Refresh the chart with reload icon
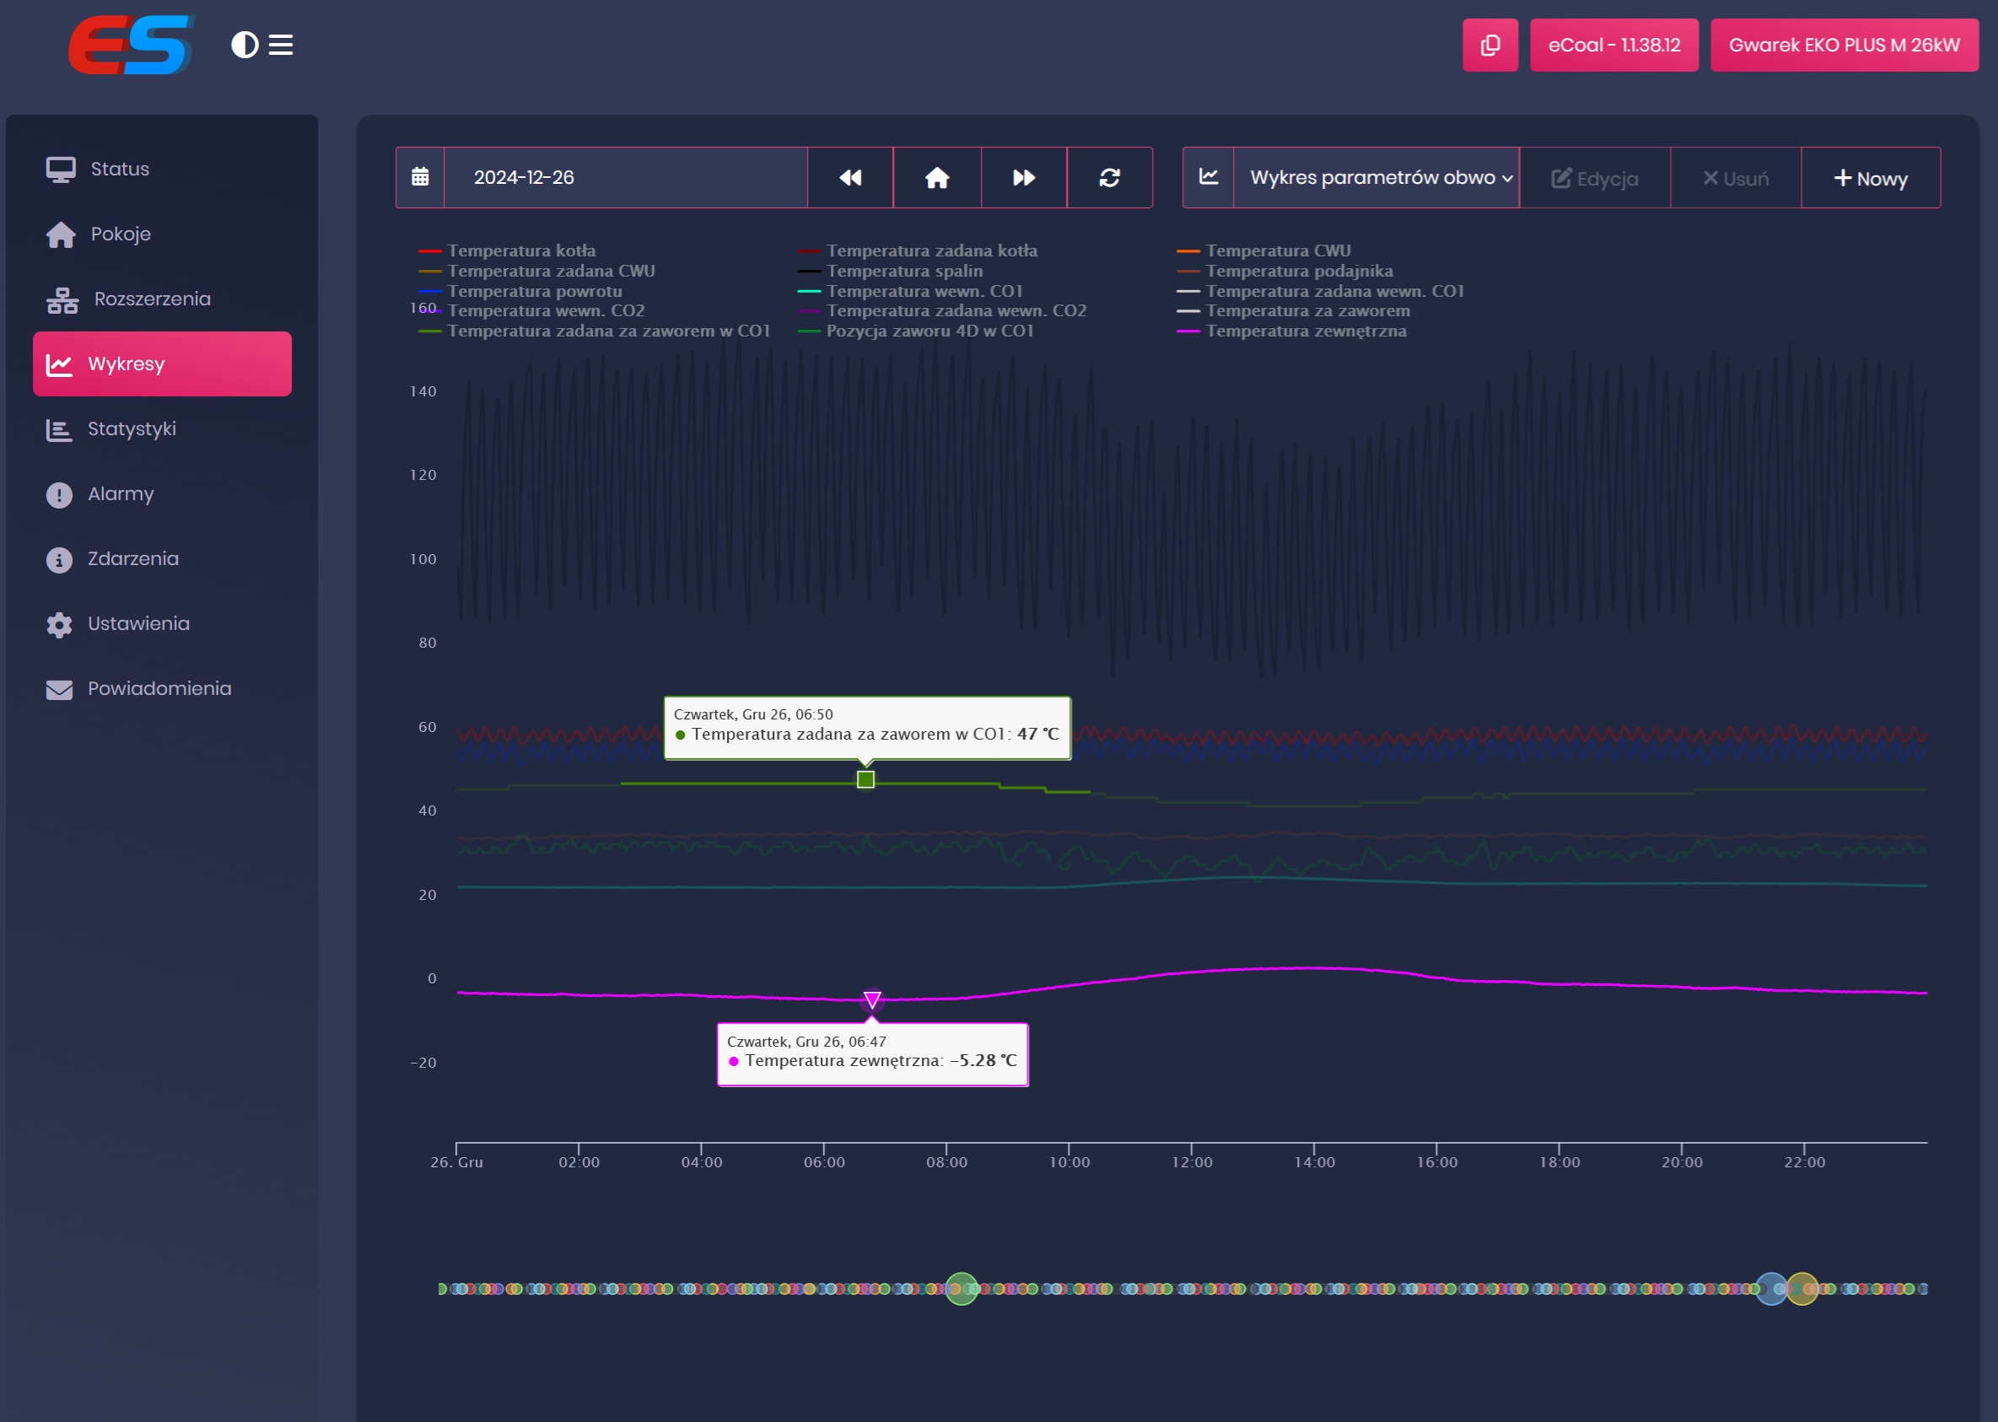1998x1422 pixels. [1109, 178]
